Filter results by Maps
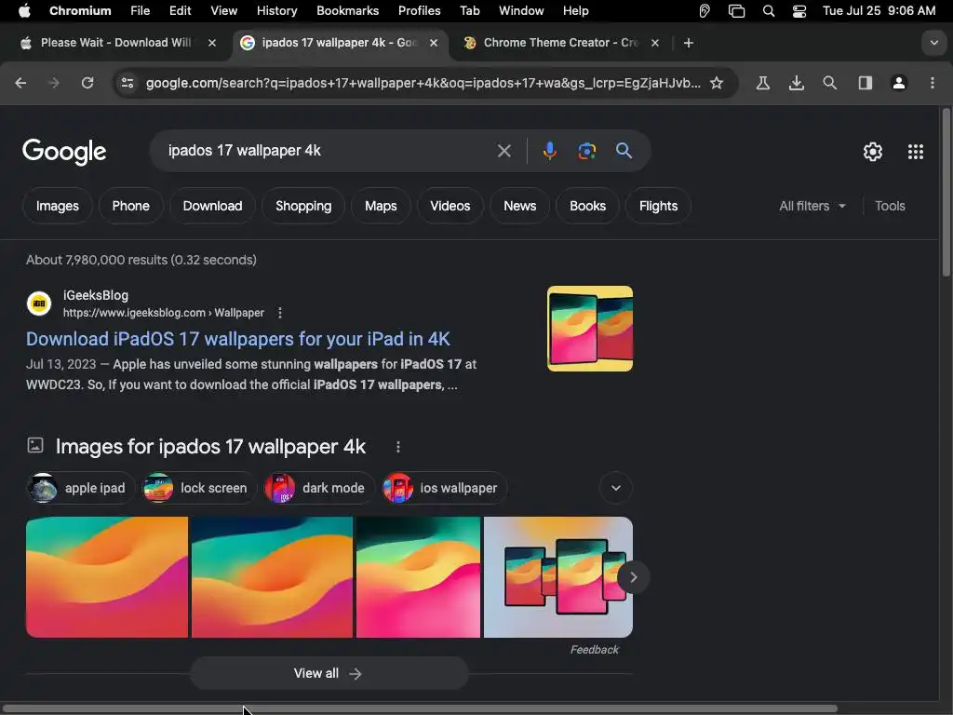 tap(381, 206)
